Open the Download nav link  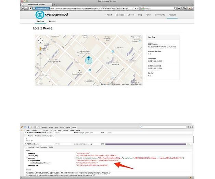coord(120,15)
